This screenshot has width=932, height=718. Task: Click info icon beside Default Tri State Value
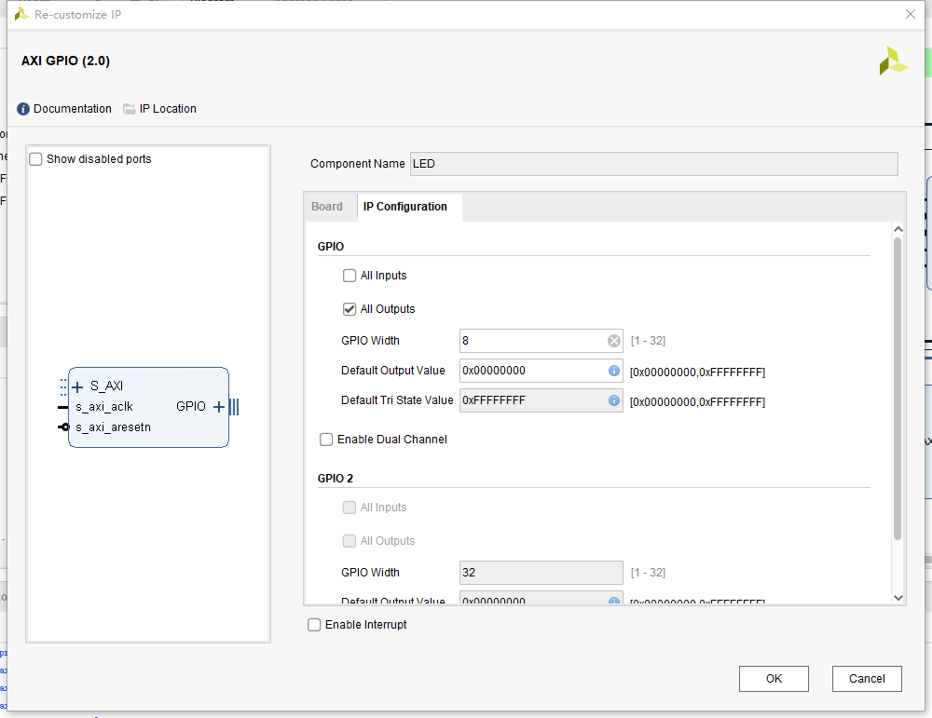click(x=614, y=400)
